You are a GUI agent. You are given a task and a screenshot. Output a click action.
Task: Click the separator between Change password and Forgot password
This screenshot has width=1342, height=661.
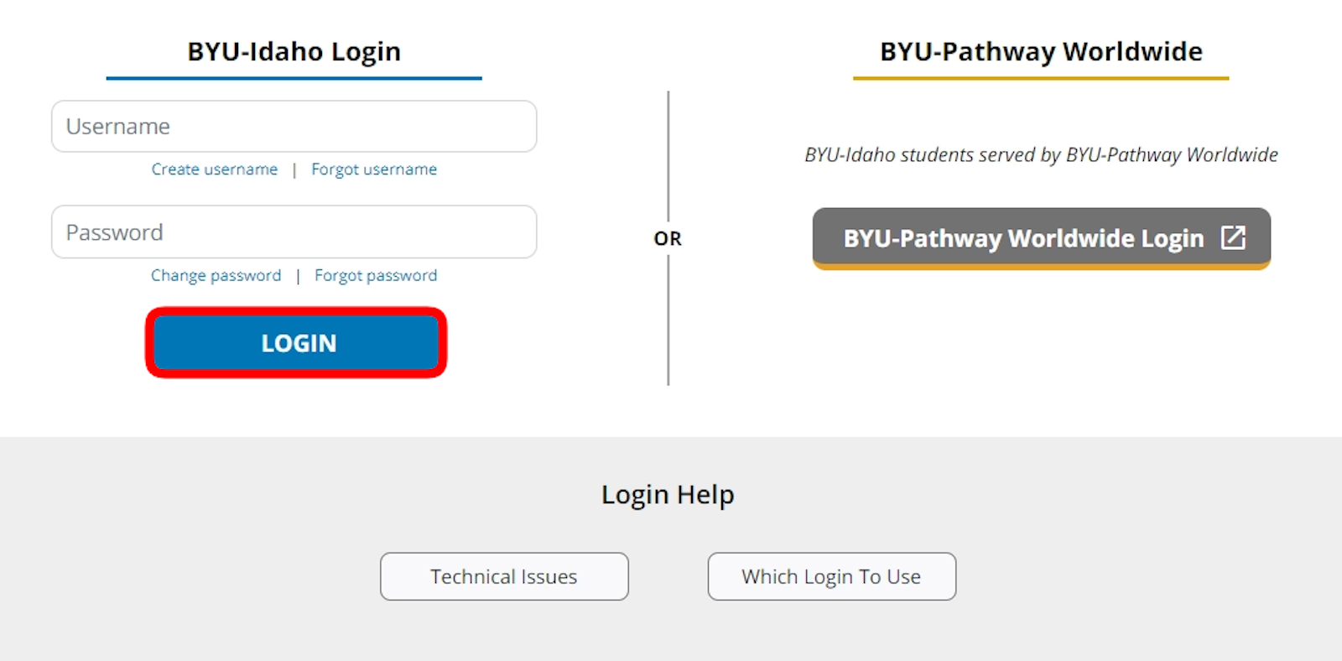tap(299, 275)
